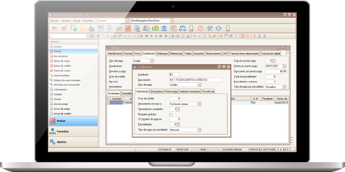Click the printer icon in small toolbar

(173, 36)
